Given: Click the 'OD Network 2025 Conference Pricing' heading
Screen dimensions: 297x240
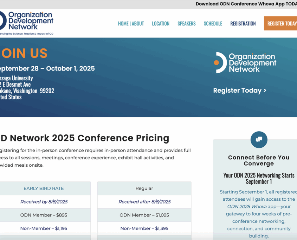Looking at the screenshot, I should (84, 138).
